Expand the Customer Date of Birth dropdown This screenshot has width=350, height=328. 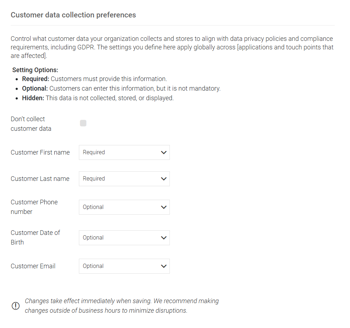(x=124, y=238)
